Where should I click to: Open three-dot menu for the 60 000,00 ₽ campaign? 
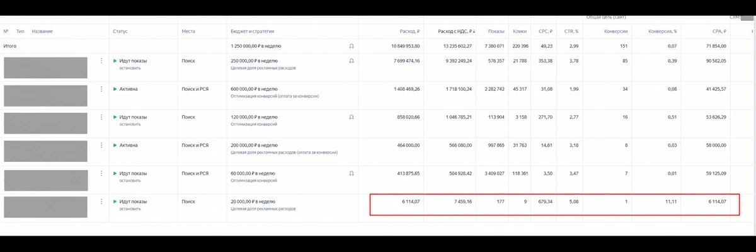[x=101, y=173]
